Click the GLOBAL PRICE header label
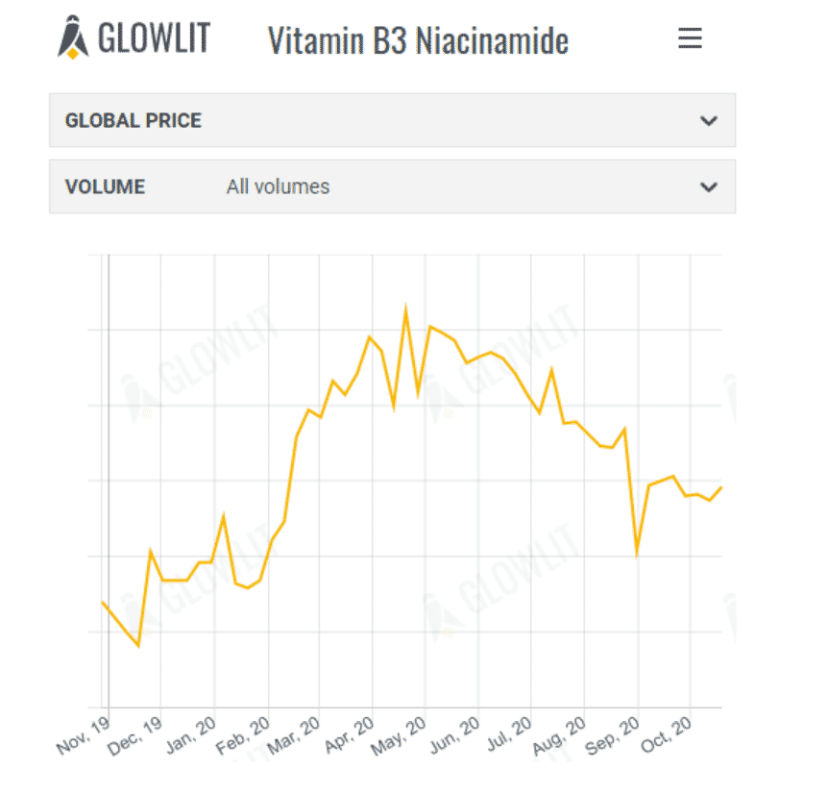The height and width of the screenshot is (794, 828). tap(133, 120)
